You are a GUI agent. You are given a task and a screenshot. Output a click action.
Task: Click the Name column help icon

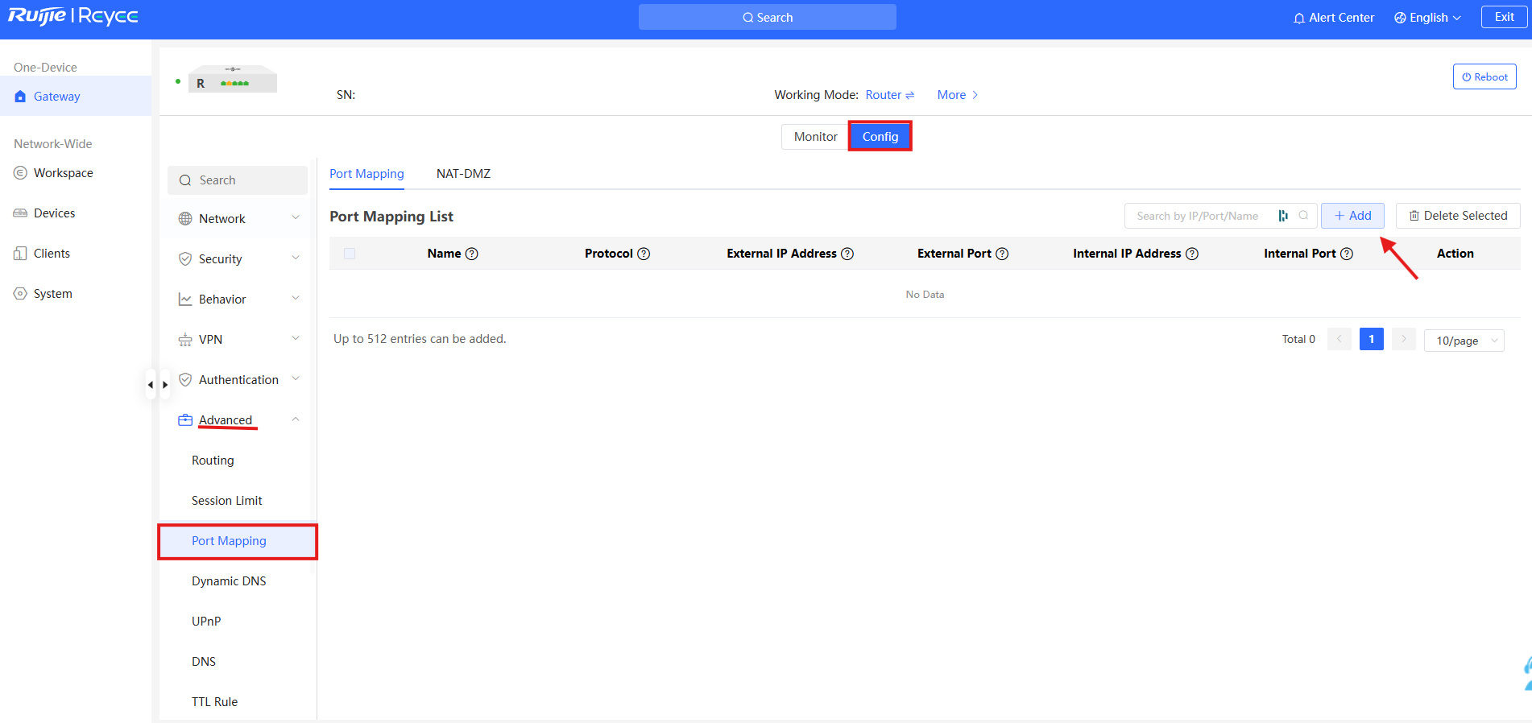point(472,254)
